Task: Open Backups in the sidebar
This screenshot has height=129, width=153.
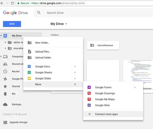Action: click(17, 104)
